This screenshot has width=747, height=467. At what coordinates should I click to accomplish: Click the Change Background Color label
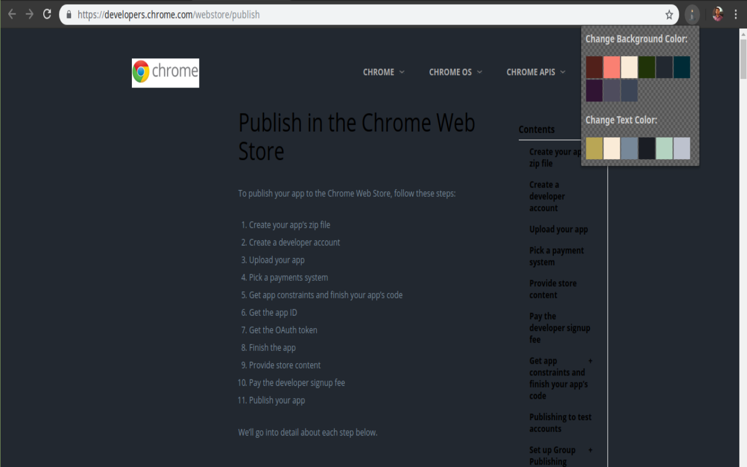tap(636, 39)
